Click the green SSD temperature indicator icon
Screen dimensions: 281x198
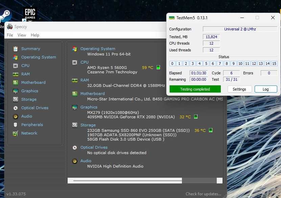pyautogui.click(x=211, y=130)
